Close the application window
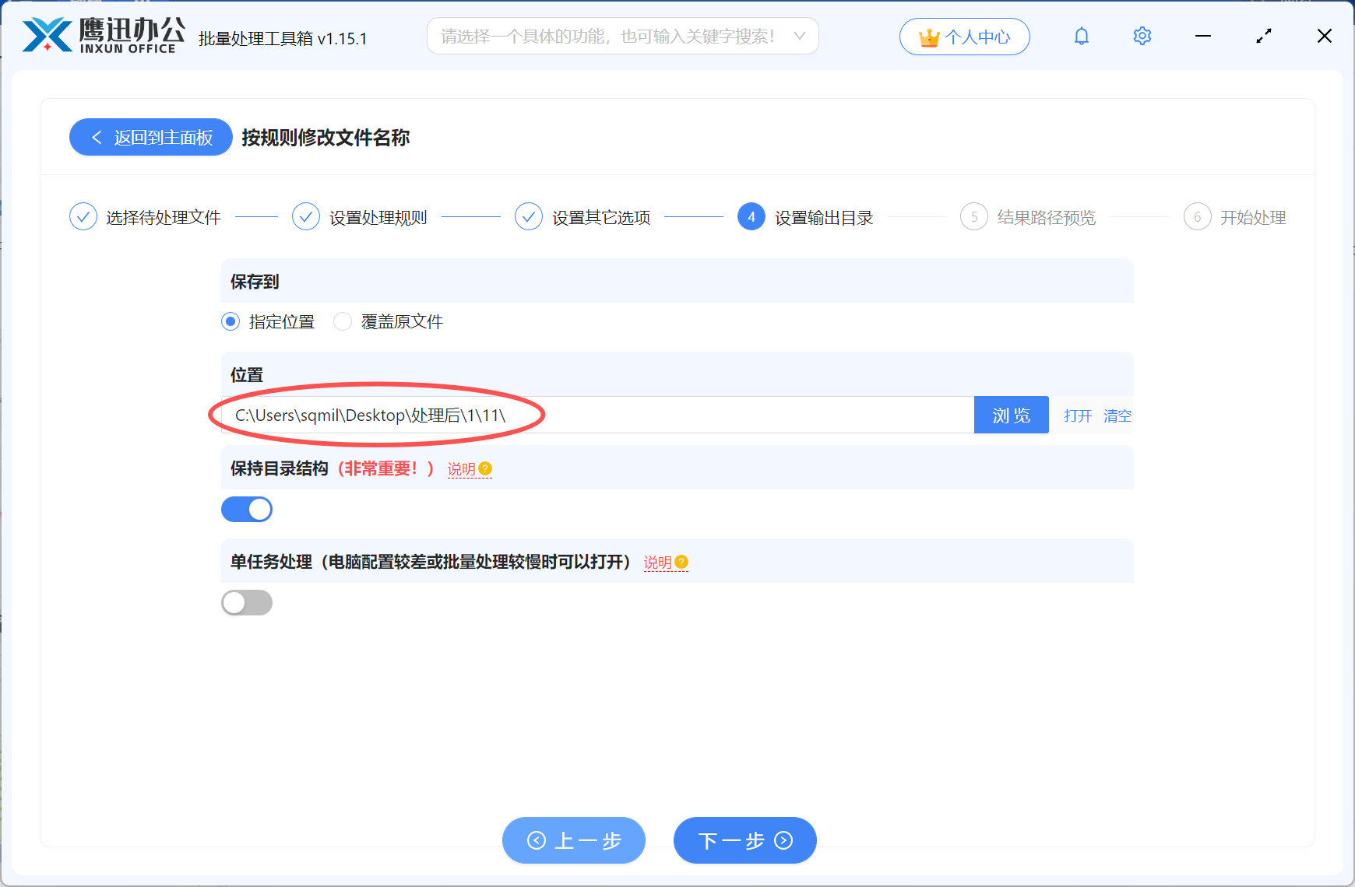 pyautogui.click(x=1325, y=36)
